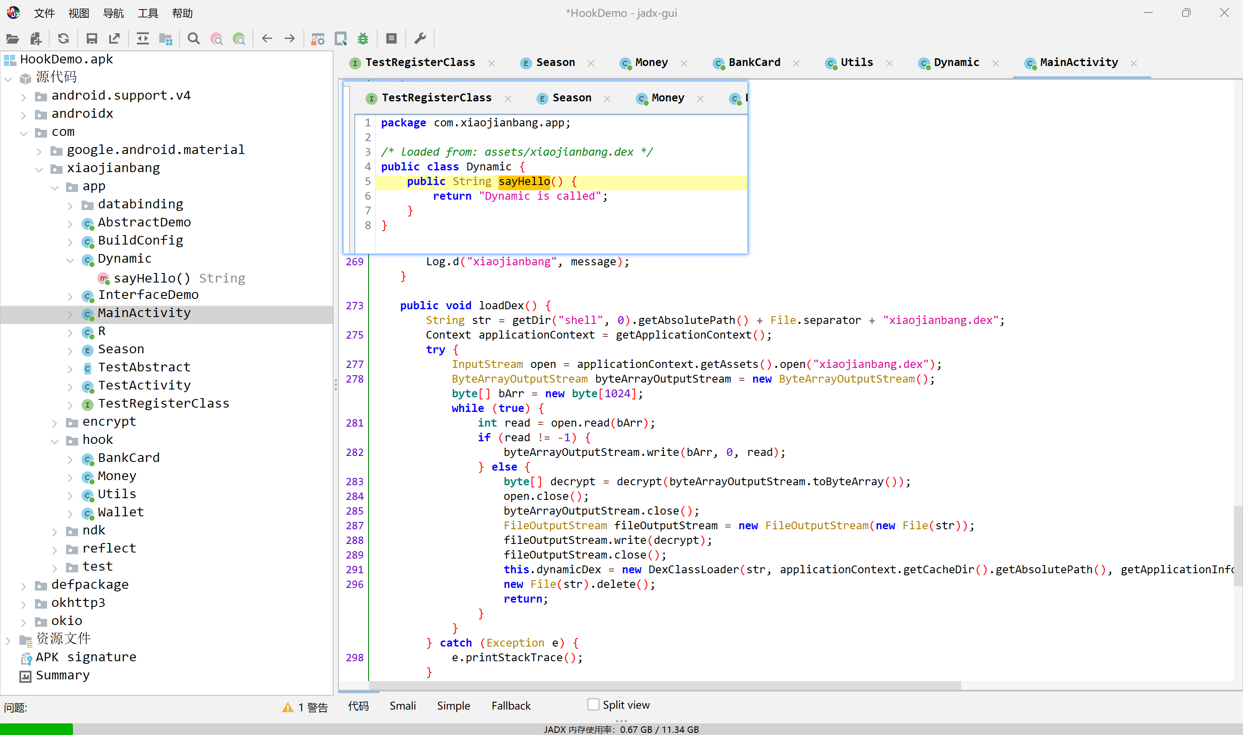Expand the androidx package node
Screen dimensions: 1243x735
tap(23, 115)
